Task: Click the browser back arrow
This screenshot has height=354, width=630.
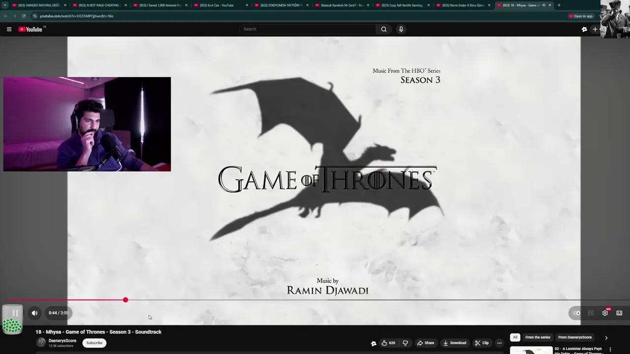Action: coord(5,16)
